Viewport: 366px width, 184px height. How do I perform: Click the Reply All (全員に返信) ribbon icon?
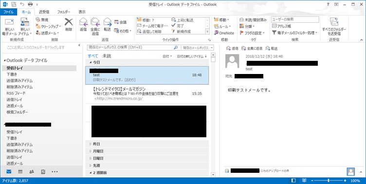95,22
